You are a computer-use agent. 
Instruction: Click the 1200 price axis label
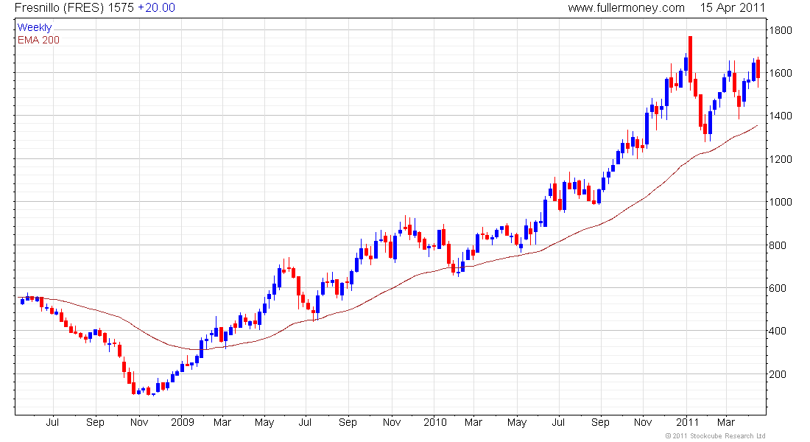[780, 159]
